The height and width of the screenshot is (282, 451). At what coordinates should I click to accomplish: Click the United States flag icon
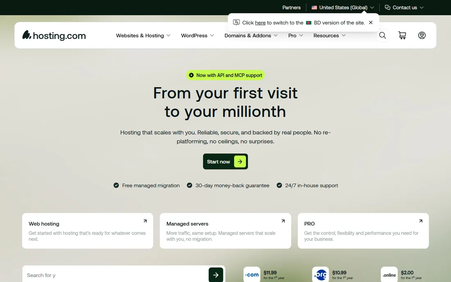tap(314, 7)
